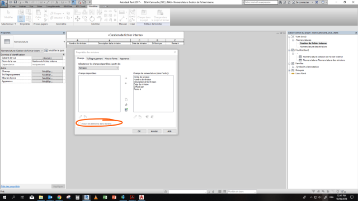
Task: Click the remove field arrow in dialog
Action: (126, 83)
